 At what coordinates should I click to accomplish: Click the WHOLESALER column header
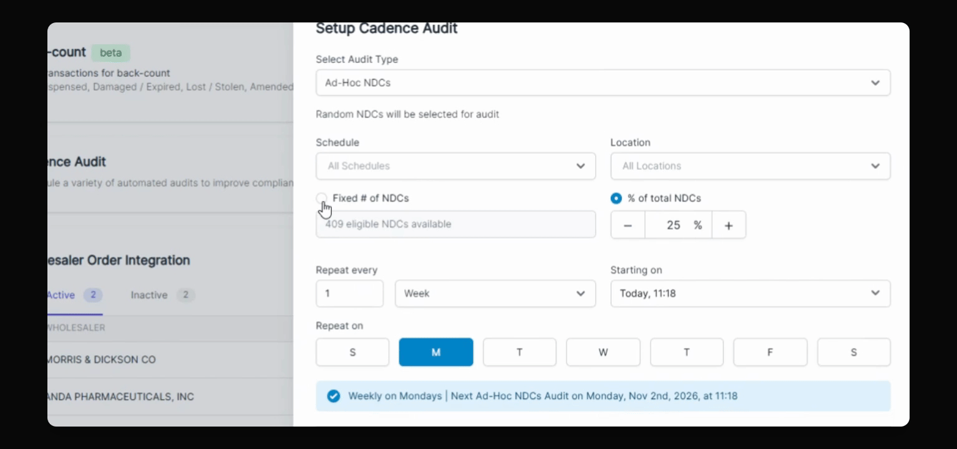pyautogui.click(x=76, y=327)
